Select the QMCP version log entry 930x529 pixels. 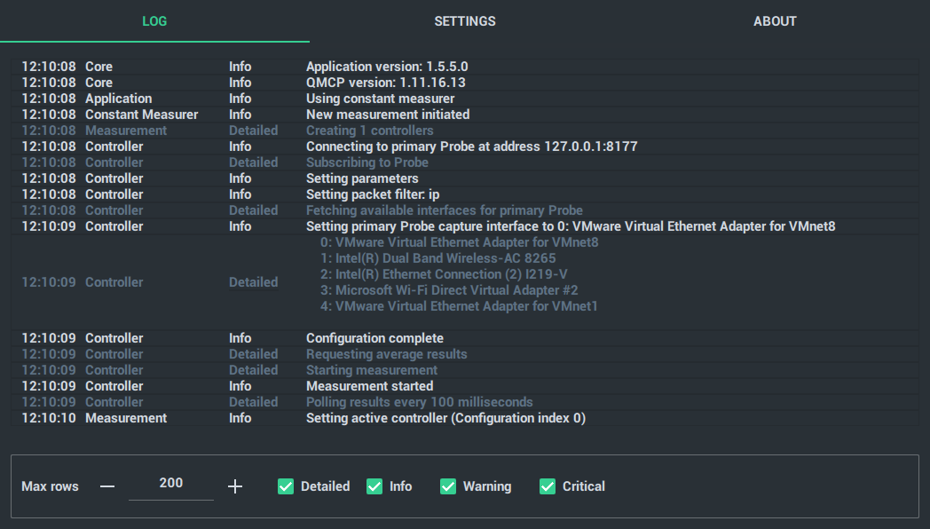[x=465, y=83]
